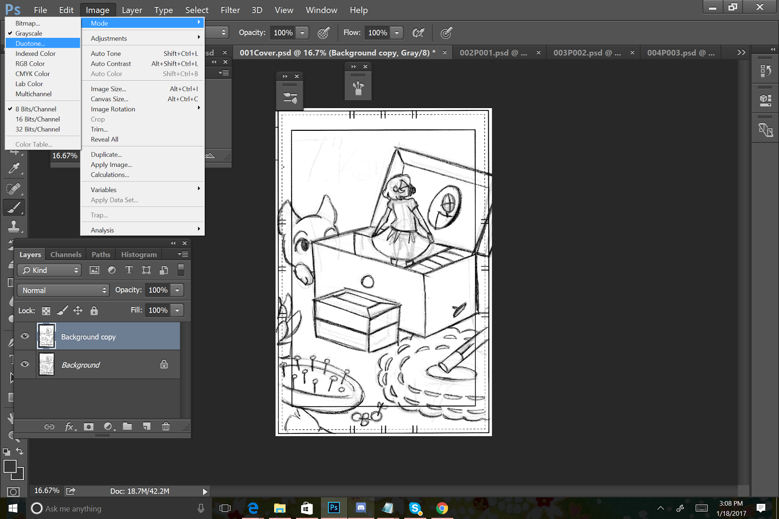Select 16 Bits/Channel option
Screen dimensions: 779x519
coord(37,119)
